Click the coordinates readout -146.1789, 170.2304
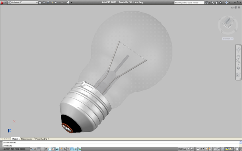 (x=14, y=149)
